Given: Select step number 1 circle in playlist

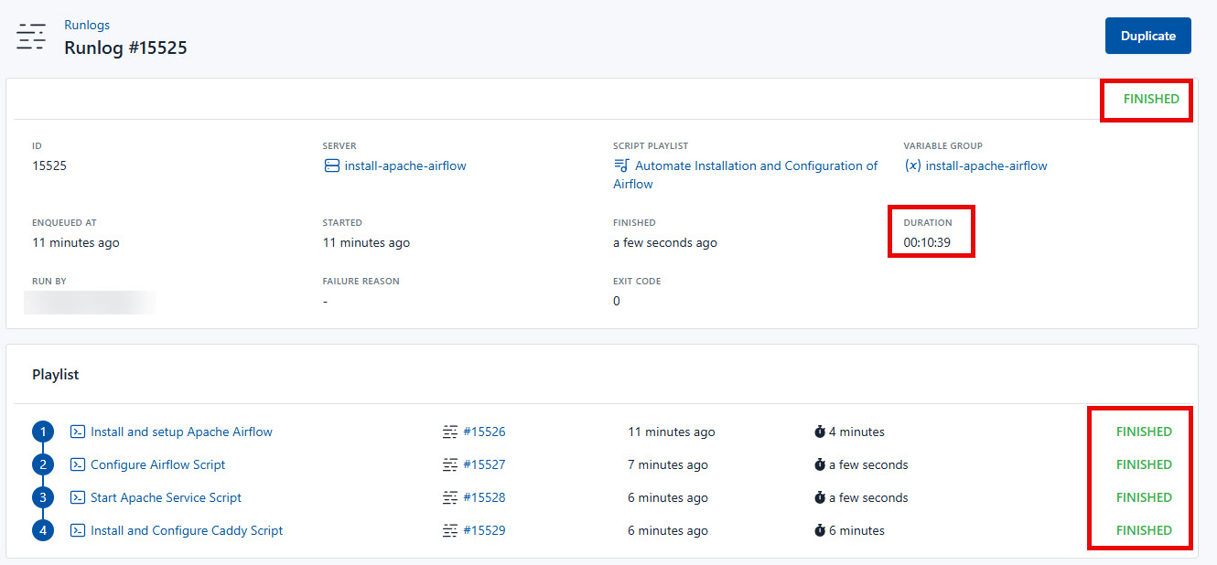Looking at the screenshot, I should coord(43,432).
